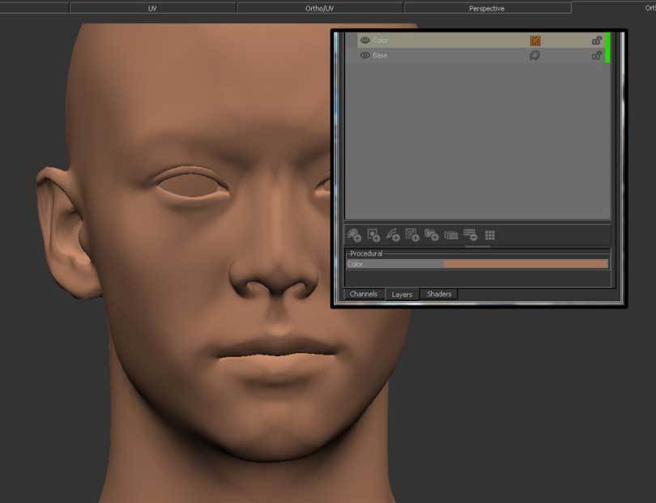656x503 pixels.
Task: Add a new layer group
Action: click(x=432, y=235)
